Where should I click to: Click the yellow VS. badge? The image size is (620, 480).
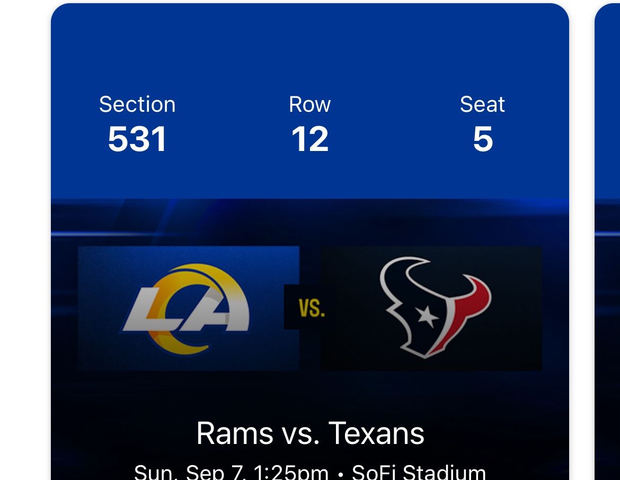pos(311,308)
